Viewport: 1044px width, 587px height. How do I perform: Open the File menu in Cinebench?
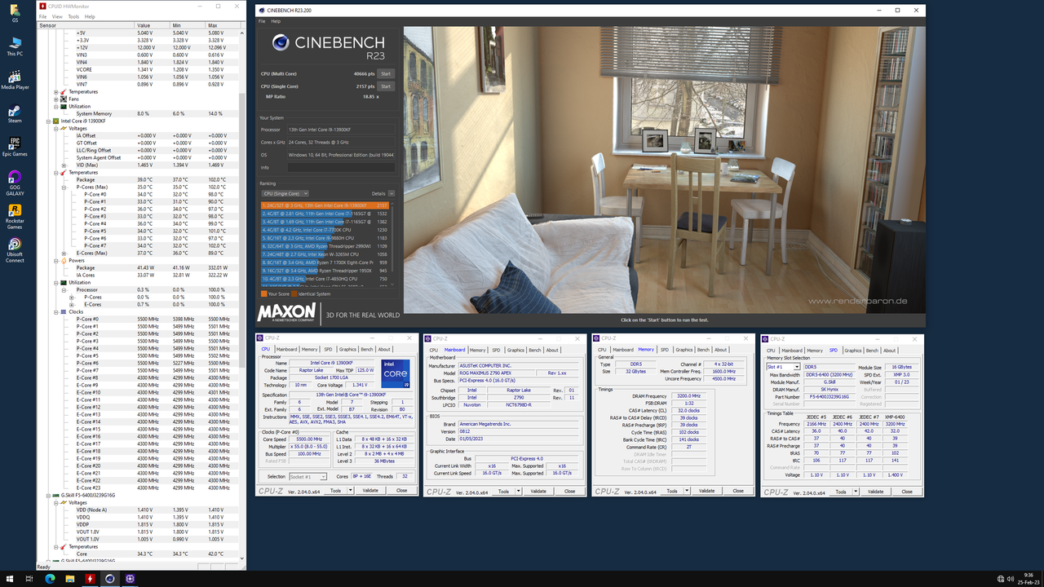coord(262,21)
